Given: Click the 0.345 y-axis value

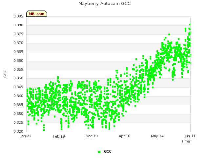Looking at the screenshot, I should [18, 87].
